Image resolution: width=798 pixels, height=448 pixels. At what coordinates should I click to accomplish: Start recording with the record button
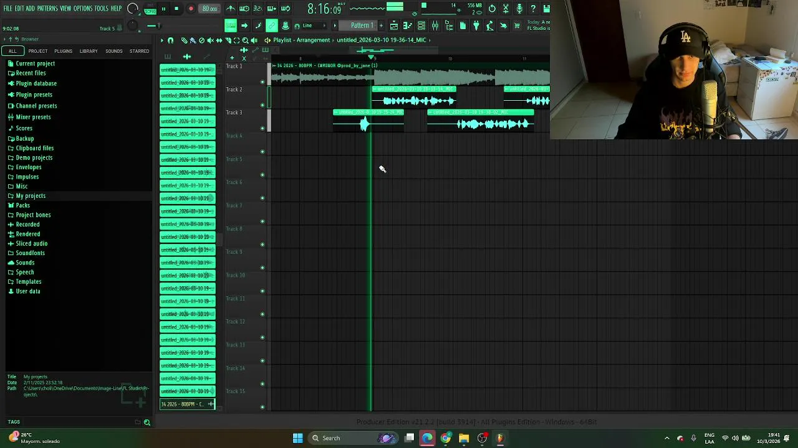191,9
